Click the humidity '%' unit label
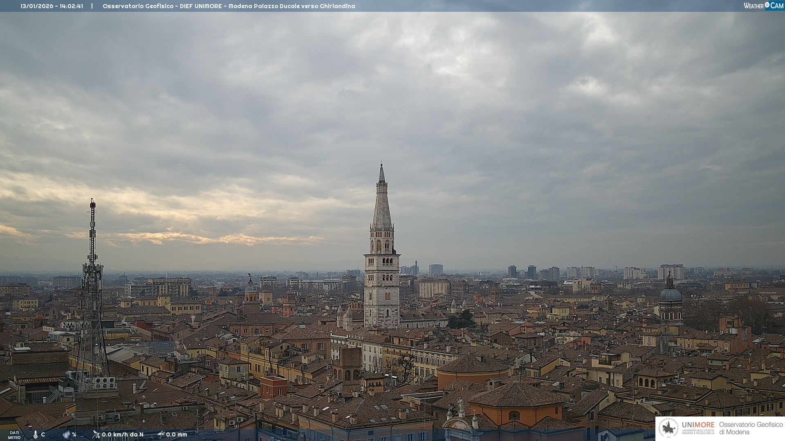This screenshot has width=785, height=441. coord(74,434)
